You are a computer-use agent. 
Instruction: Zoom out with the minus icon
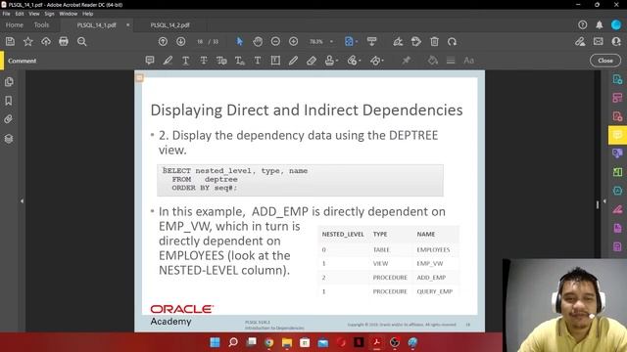pos(275,41)
